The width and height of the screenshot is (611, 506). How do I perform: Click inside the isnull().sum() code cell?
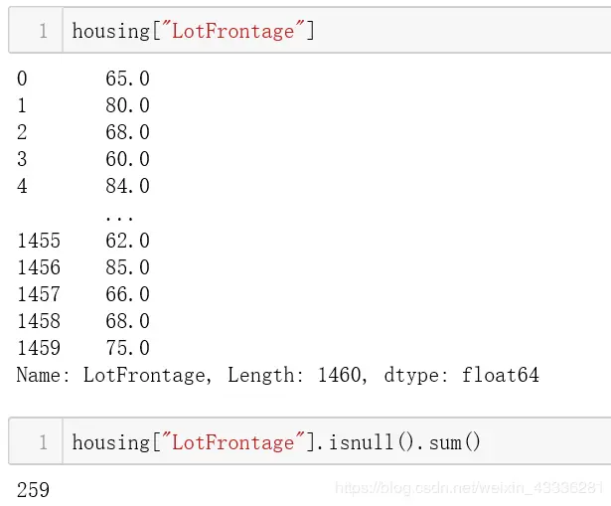[x=337, y=441]
